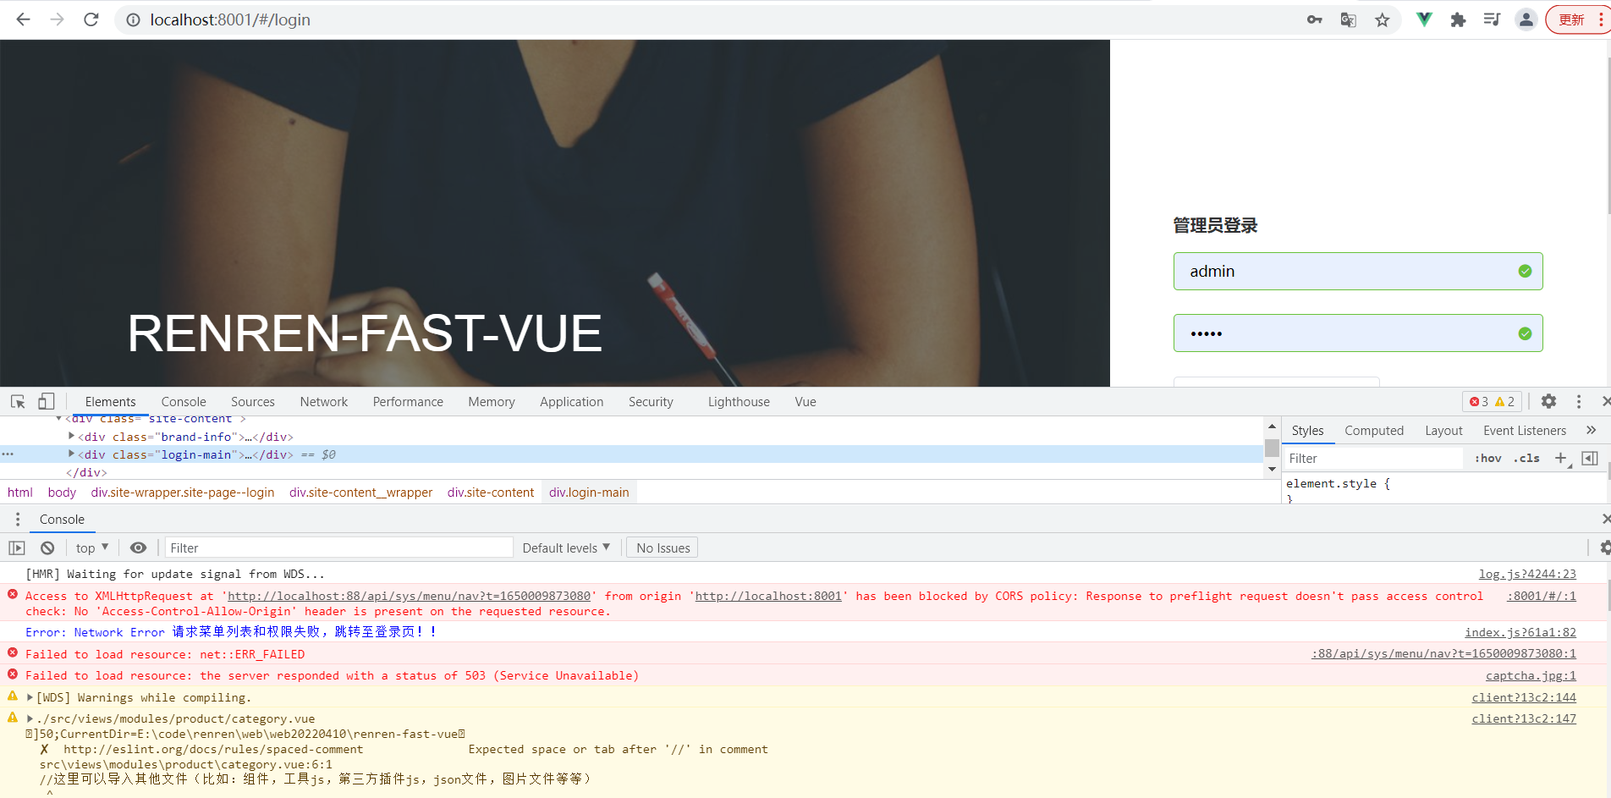The image size is (1611, 798).
Task: Open the extensions puzzle icon
Action: [x=1458, y=19]
